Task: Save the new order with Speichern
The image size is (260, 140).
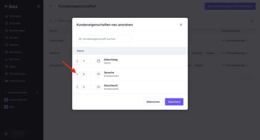Action: tap(174, 102)
